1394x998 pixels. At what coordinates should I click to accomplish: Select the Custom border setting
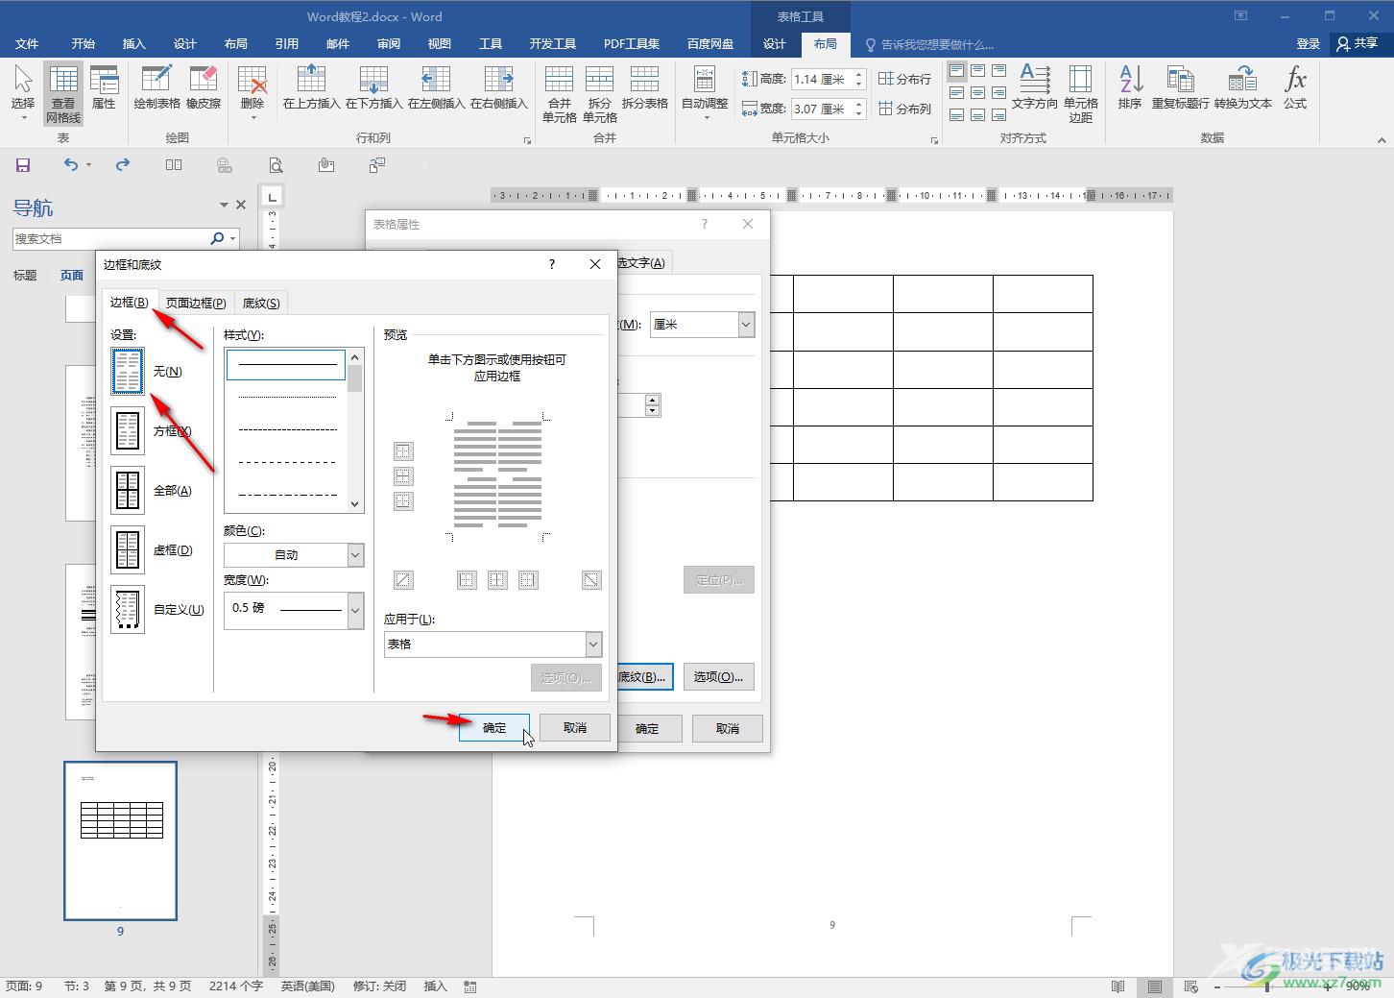click(x=128, y=609)
